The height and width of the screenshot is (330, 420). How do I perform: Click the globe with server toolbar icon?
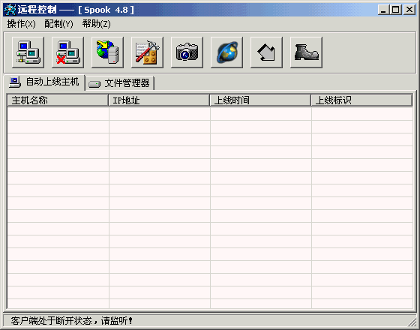107,52
